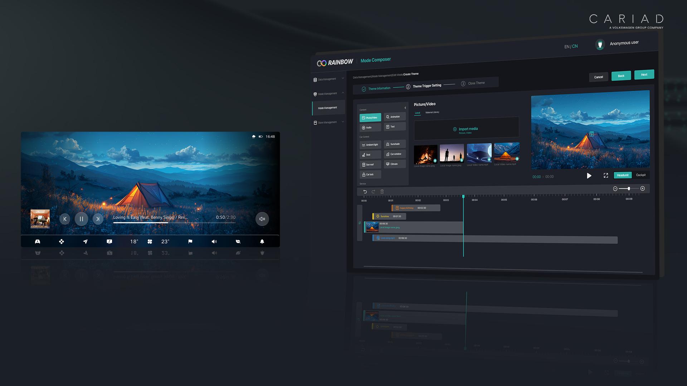This screenshot has width=687, height=386.
Task: Click Import media
Action: pyautogui.click(x=466, y=129)
